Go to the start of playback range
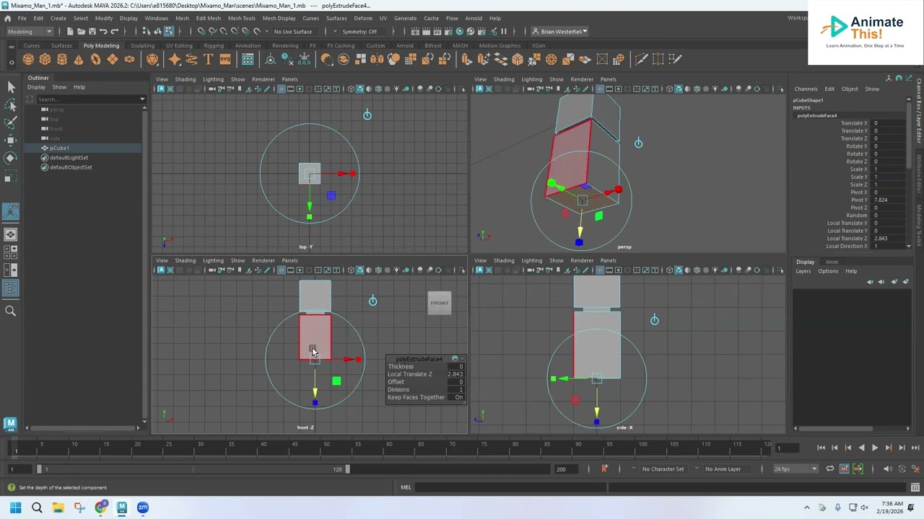Image resolution: width=924 pixels, height=519 pixels. point(821,448)
